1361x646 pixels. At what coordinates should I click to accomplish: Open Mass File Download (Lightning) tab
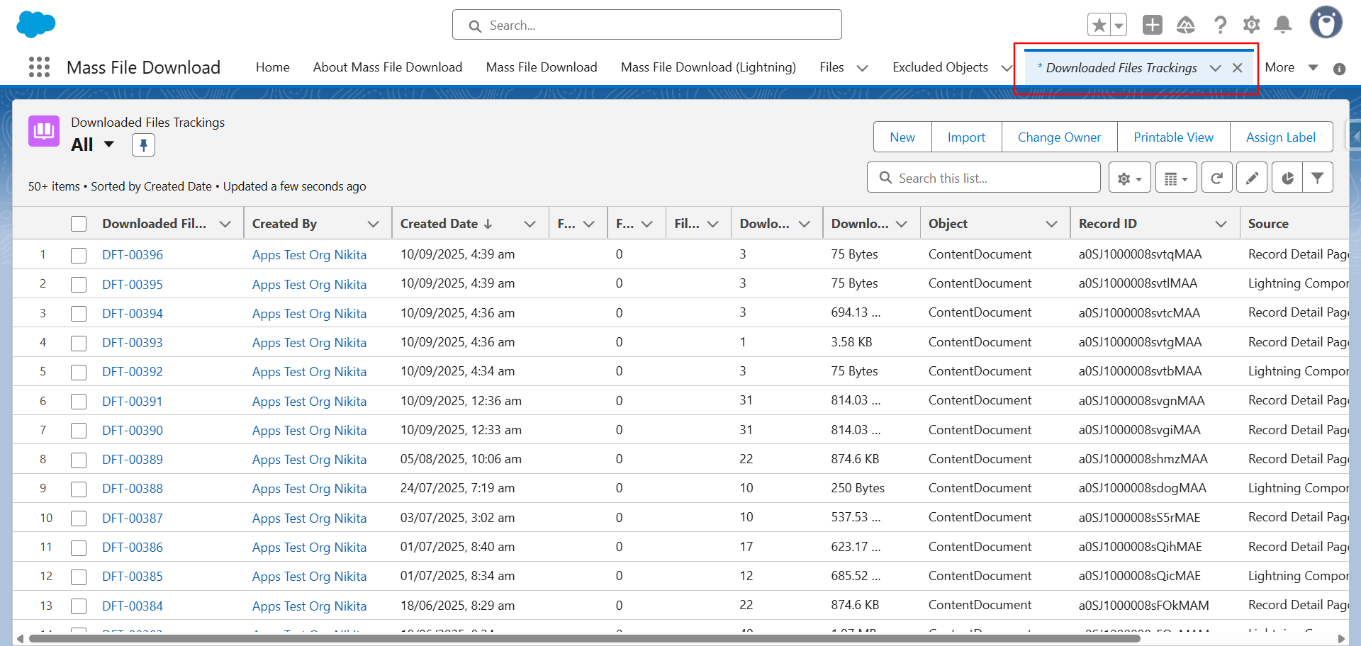pos(708,67)
